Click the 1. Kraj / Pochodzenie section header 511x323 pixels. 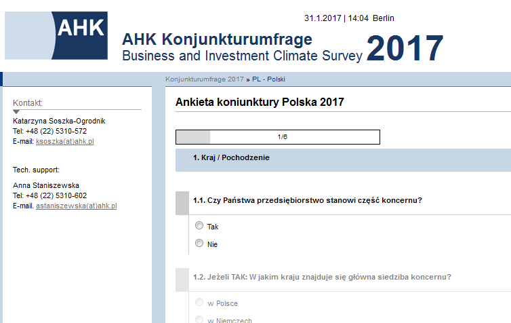[x=231, y=158]
